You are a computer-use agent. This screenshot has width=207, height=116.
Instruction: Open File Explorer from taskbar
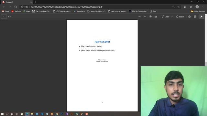[x=32, y=114]
